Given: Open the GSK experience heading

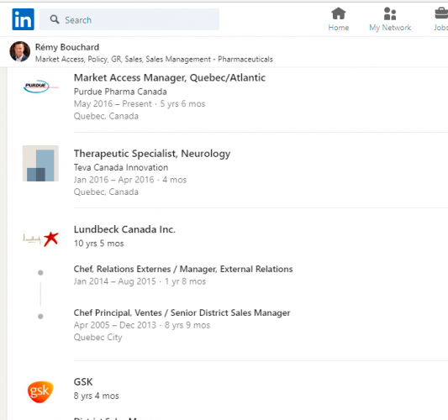Looking at the screenshot, I should 83,381.
